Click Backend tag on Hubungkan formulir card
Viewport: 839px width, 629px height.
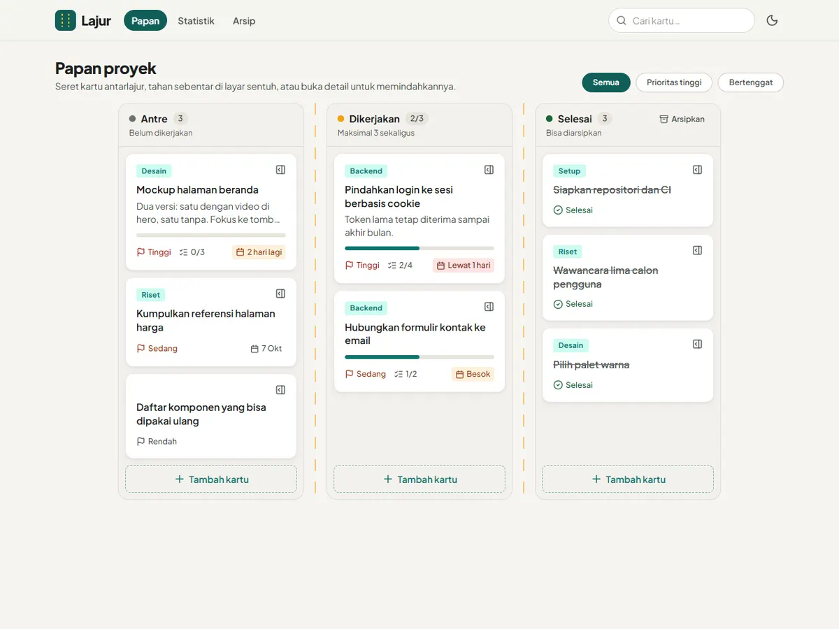point(366,308)
